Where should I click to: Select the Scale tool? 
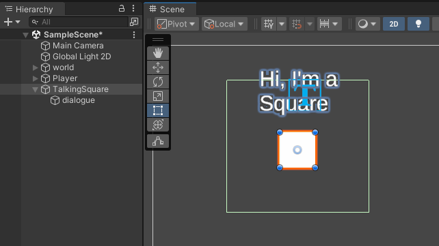[158, 96]
